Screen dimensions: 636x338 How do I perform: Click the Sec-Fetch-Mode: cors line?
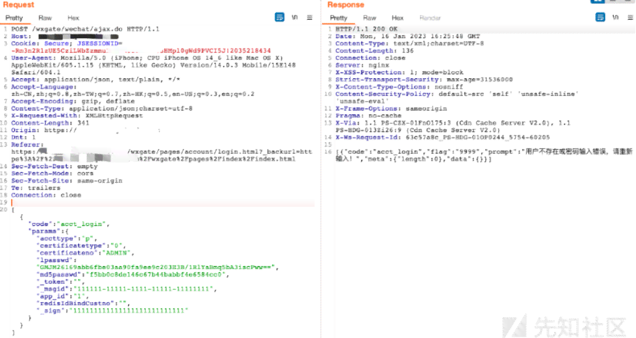point(52,174)
